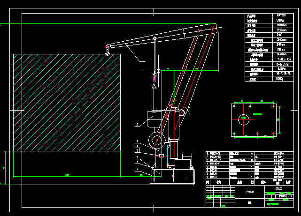The height and width of the screenshot is (216, 301).
Task: Select the upward triangle arrow symbol on the column
Action: 154,86
